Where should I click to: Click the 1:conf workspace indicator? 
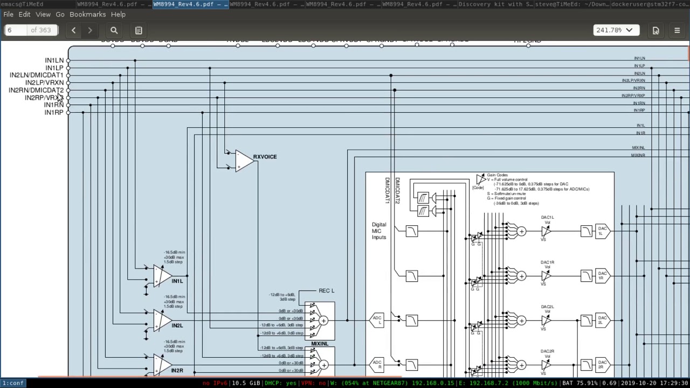13,383
